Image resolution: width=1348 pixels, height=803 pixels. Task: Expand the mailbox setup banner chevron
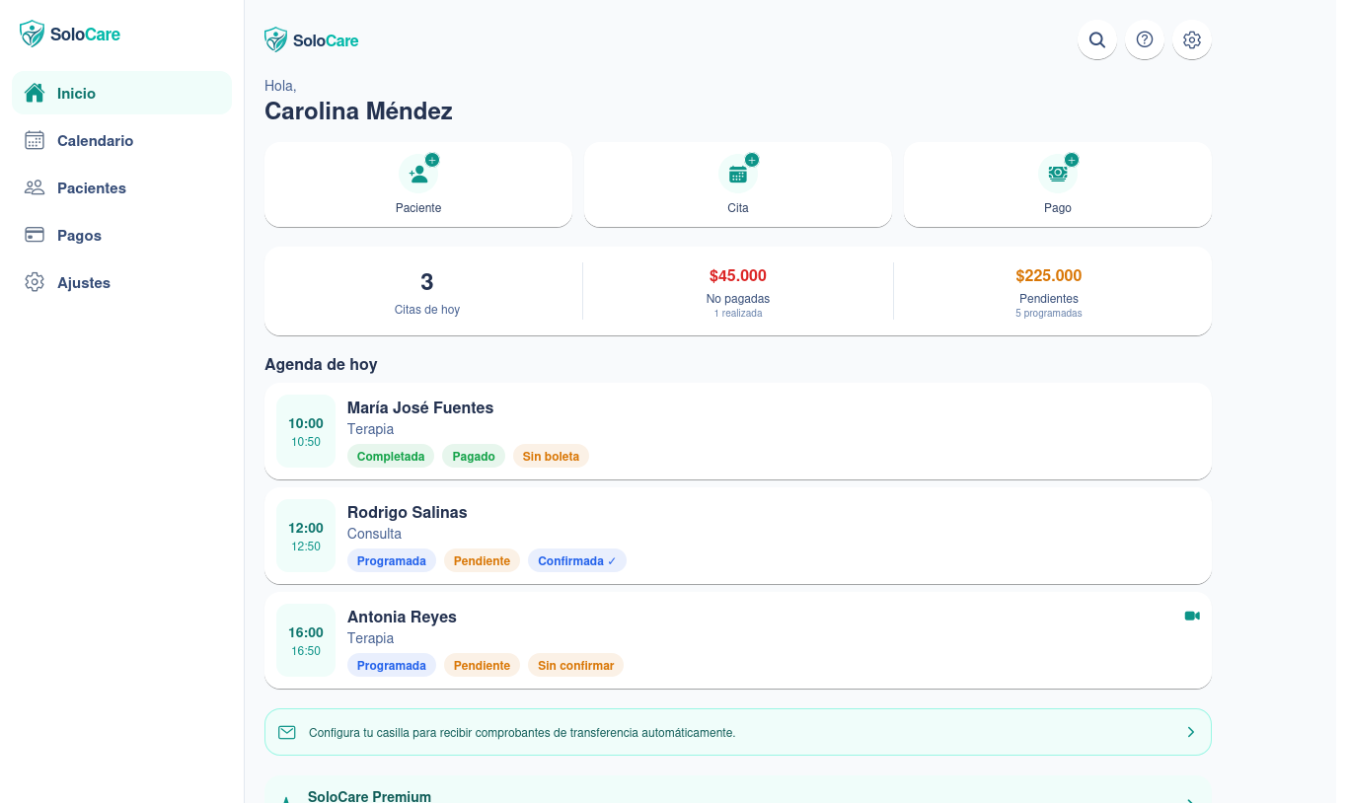1191,732
